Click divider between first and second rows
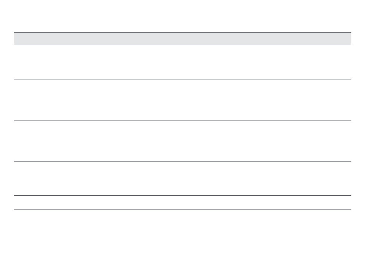Viewport: 365px width, 254px height. [182, 79]
